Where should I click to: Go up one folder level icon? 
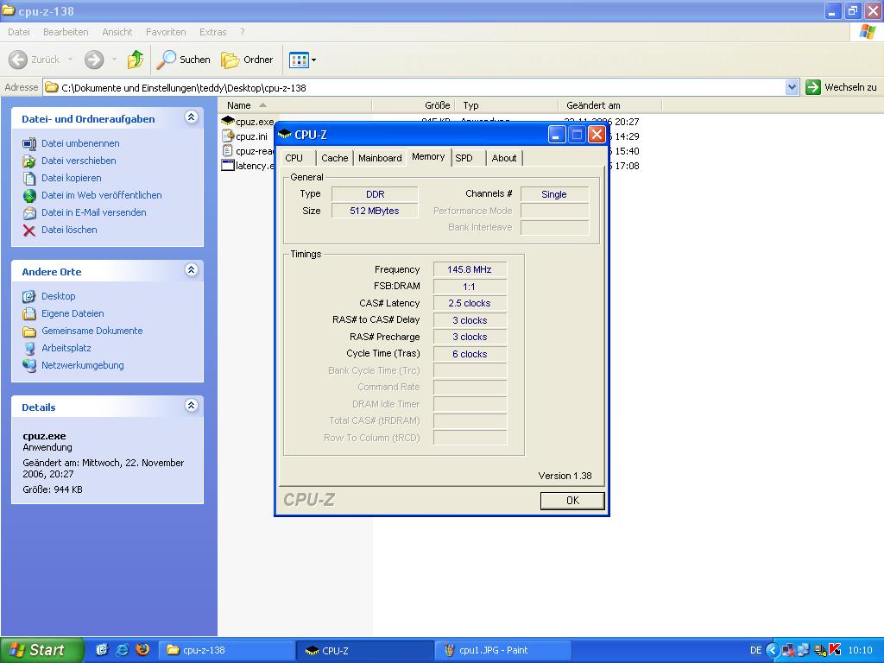[136, 60]
